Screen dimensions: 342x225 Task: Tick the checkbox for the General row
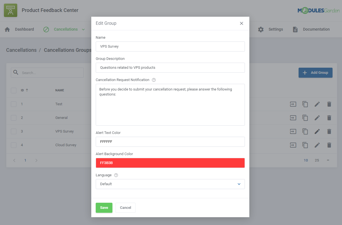[x=13, y=118]
